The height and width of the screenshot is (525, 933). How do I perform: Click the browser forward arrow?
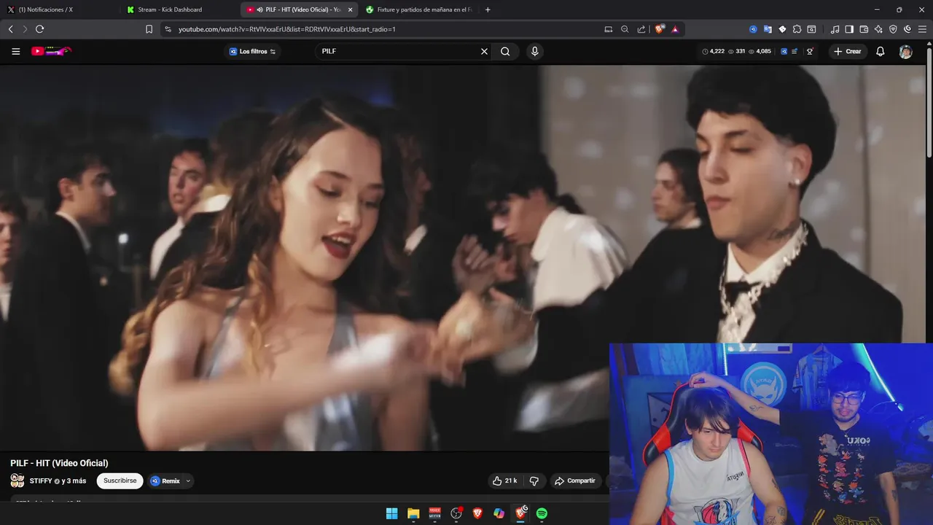25,29
